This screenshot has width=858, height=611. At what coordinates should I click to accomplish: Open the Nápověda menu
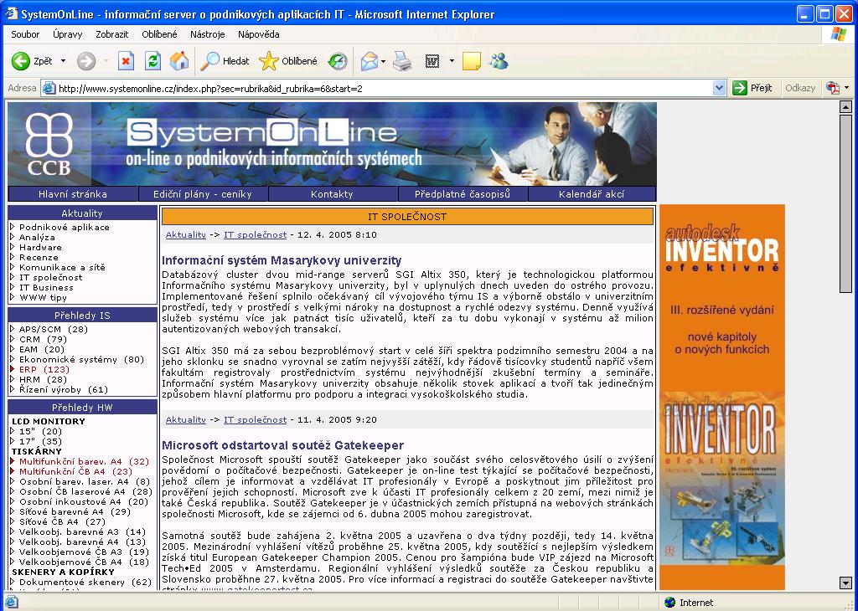click(259, 34)
